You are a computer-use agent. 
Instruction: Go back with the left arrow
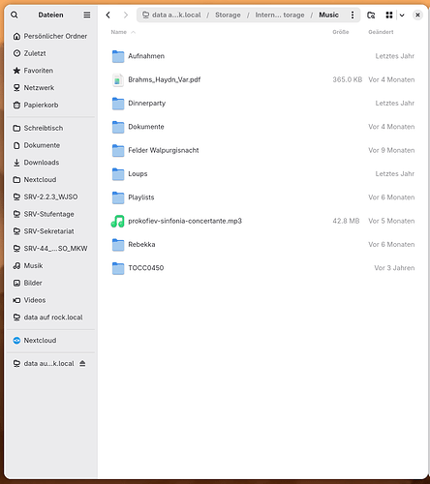108,15
